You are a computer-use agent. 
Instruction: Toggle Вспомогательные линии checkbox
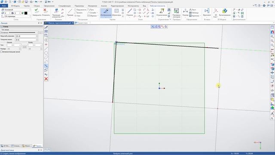click(1, 52)
